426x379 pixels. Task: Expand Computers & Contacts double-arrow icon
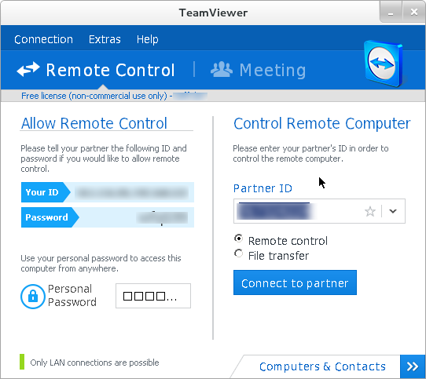click(413, 366)
